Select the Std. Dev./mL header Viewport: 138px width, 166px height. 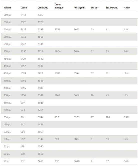112,8
